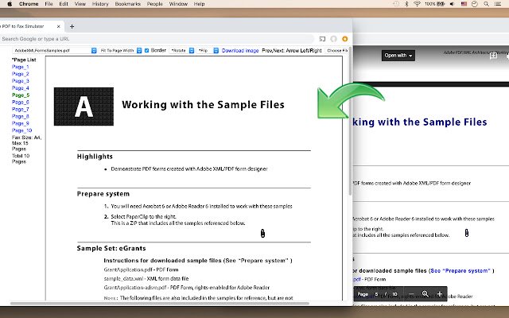This screenshot has width=509, height=318.
Task: Go to Page_2 in page list
Action: click(x=21, y=74)
